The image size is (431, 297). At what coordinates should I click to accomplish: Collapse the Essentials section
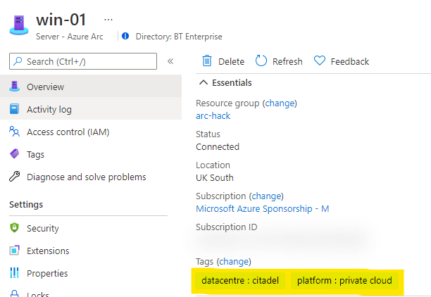203,82
